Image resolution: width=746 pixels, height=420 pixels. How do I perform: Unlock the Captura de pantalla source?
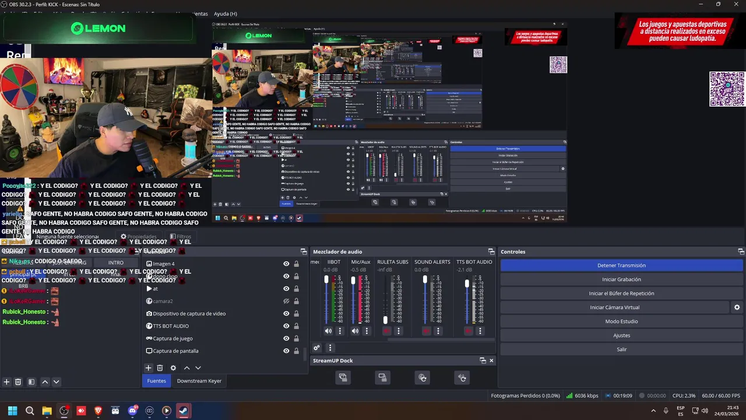point(296,351)
